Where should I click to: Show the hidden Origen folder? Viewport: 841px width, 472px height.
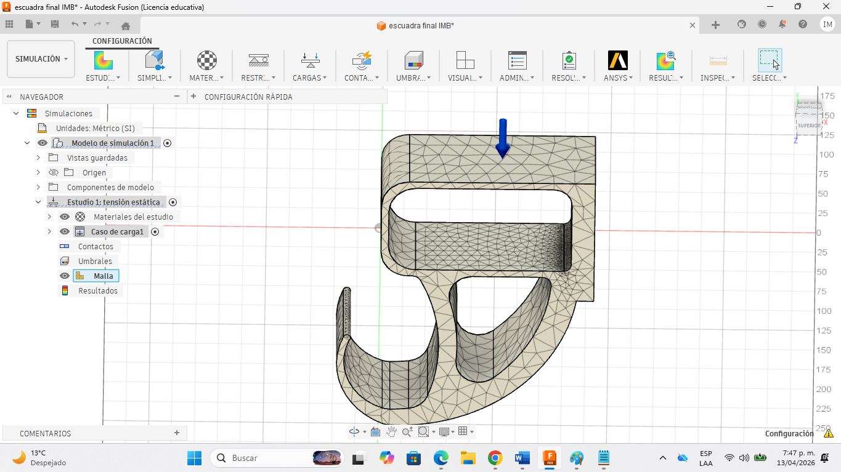(54, 172)
